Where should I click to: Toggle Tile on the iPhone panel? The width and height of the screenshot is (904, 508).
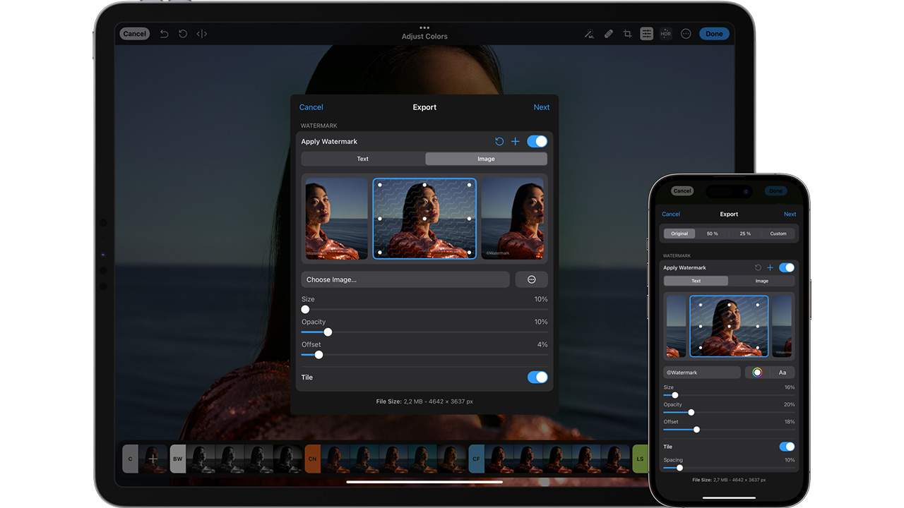click(x=787, y=446)
